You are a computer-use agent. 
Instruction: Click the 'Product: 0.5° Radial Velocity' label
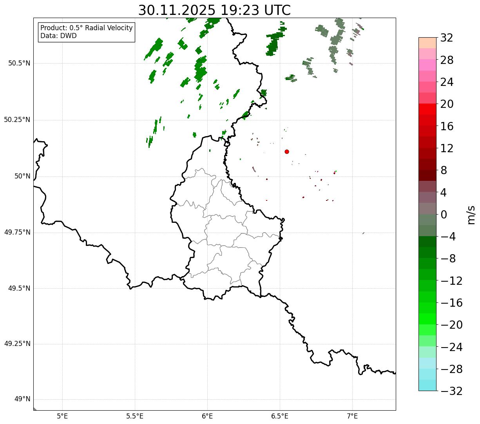87,28
